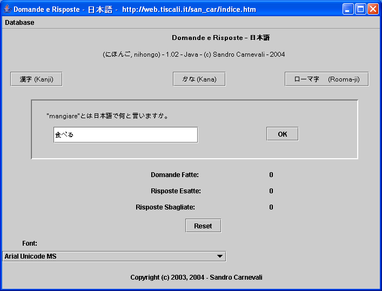Click the かな (Kana) button

tap(199, 79)
